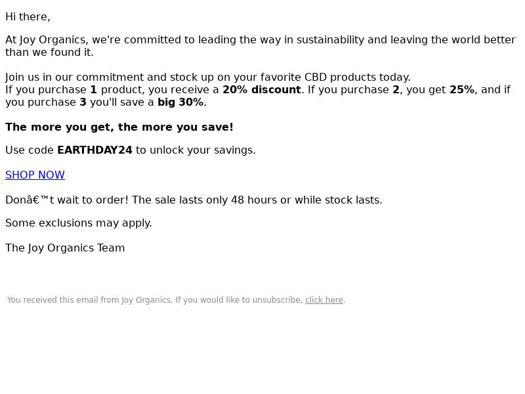The height and width of the screenshot is (394, 525).
Task: Open the SHOP NOW link
Action: 35,175
